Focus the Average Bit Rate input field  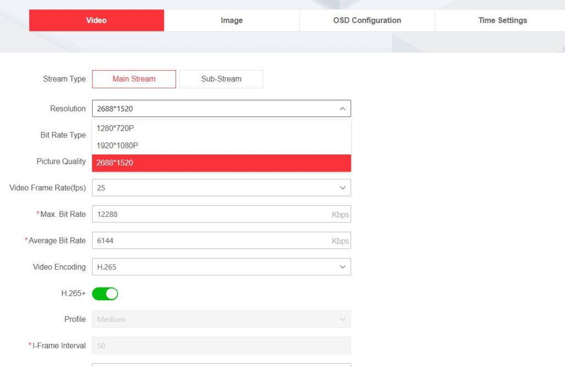[210, 241]
